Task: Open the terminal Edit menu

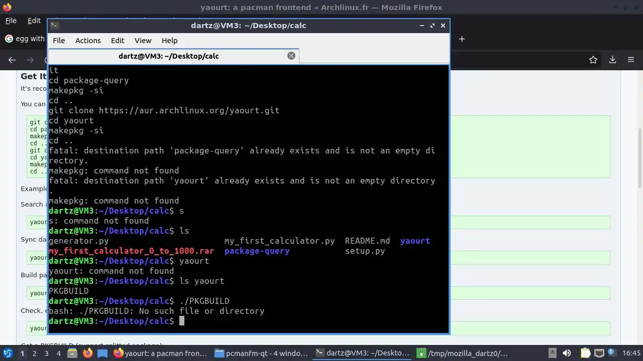Action: tap(118, 41)
